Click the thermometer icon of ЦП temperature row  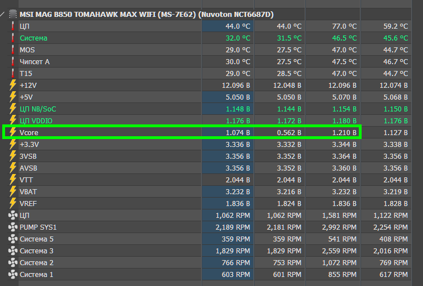[12, 26]
